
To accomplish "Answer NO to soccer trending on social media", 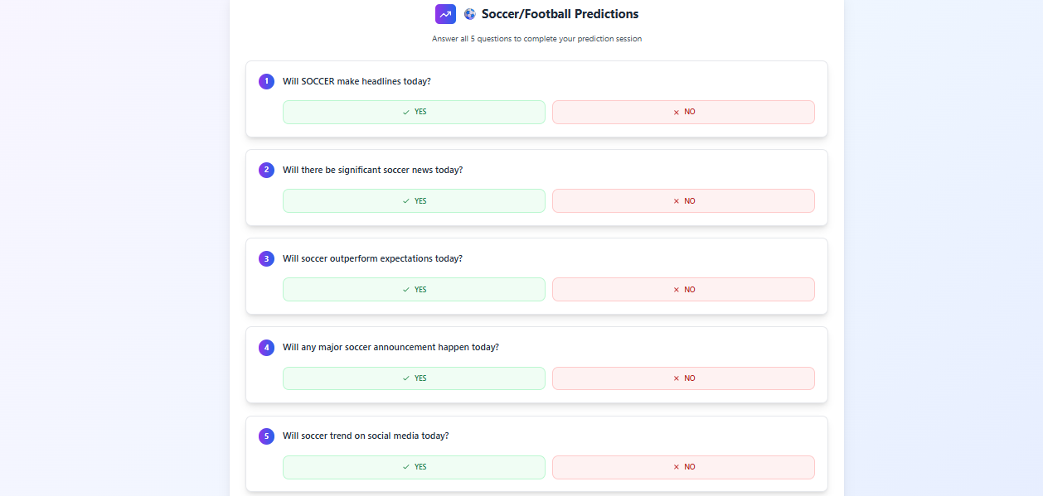I will (x=683, y=466).
